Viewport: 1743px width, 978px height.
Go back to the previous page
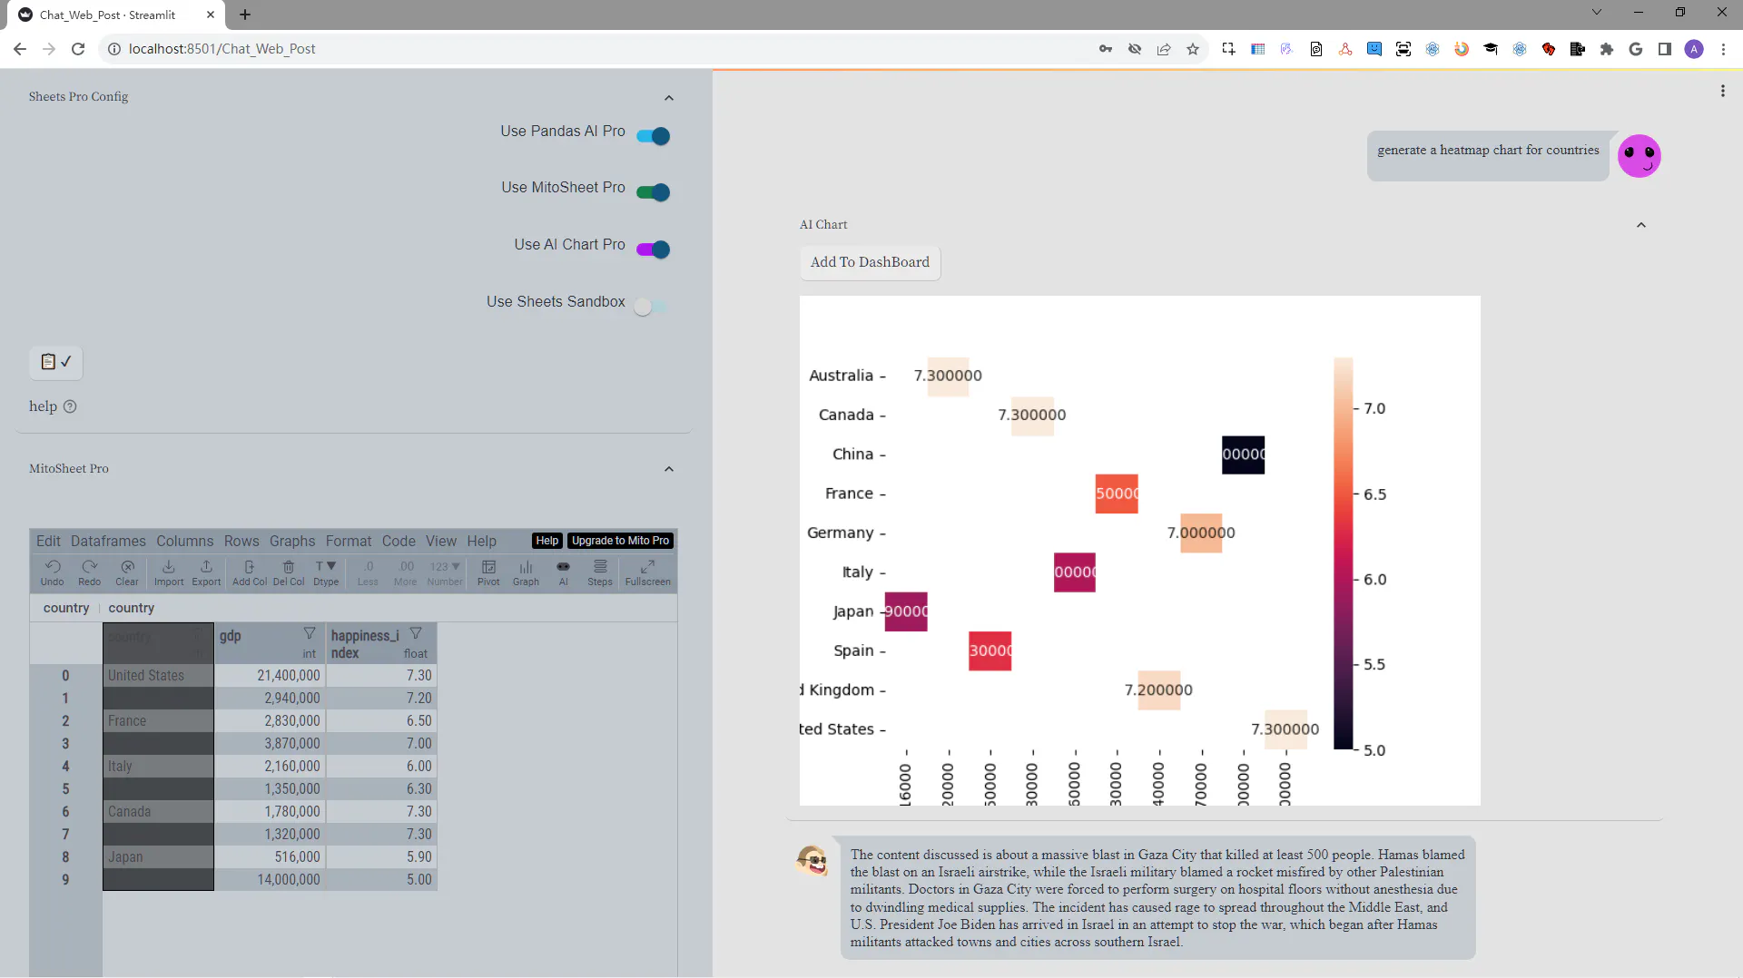tap(20, 49)
